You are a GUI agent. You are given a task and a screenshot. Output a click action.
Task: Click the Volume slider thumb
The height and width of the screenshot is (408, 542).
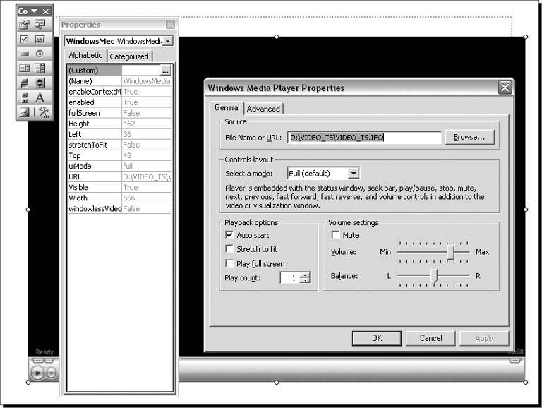pyautogui.click(x=450, y=252)
